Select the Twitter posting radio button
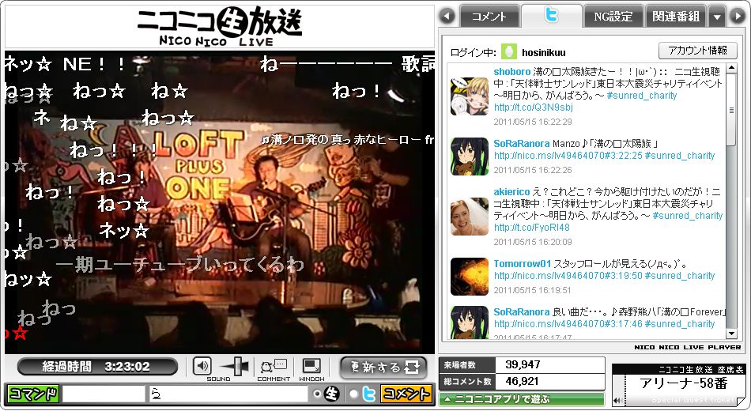Image resolution: width=751 pixels, height=411 pixels. (x=353, y=394)
